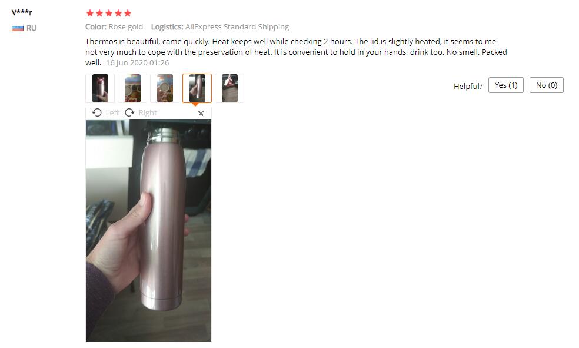Click the five-star rating
Viewport: 579px width, 348px height.
pos(108,14)
